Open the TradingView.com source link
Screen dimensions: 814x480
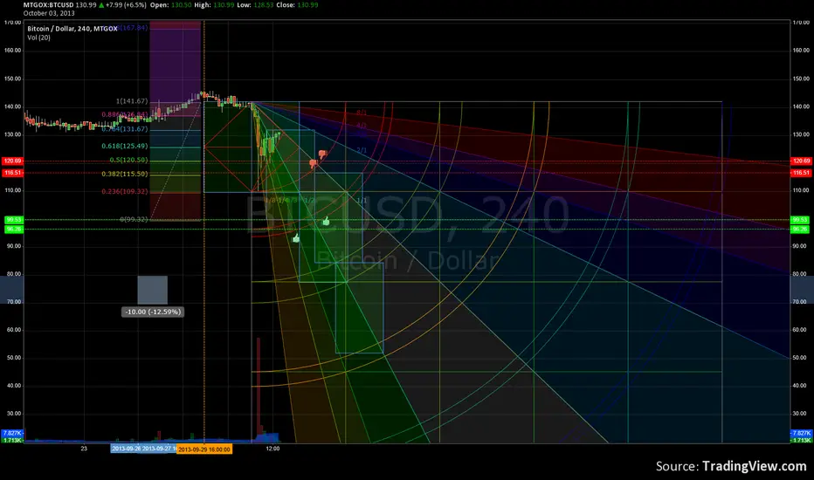(x=755, y=466)
